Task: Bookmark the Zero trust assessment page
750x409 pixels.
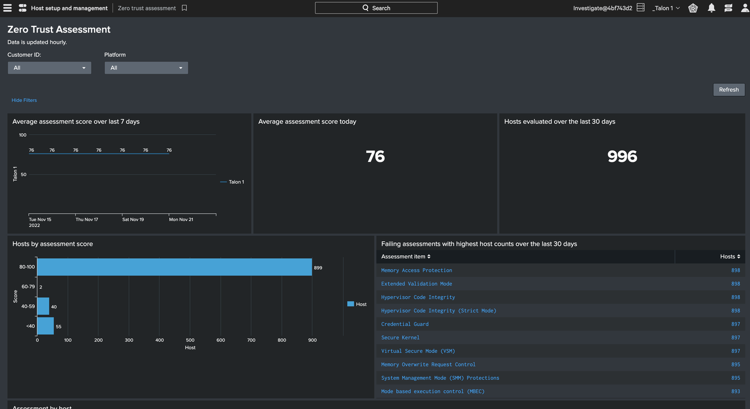Action: (184, 8)
